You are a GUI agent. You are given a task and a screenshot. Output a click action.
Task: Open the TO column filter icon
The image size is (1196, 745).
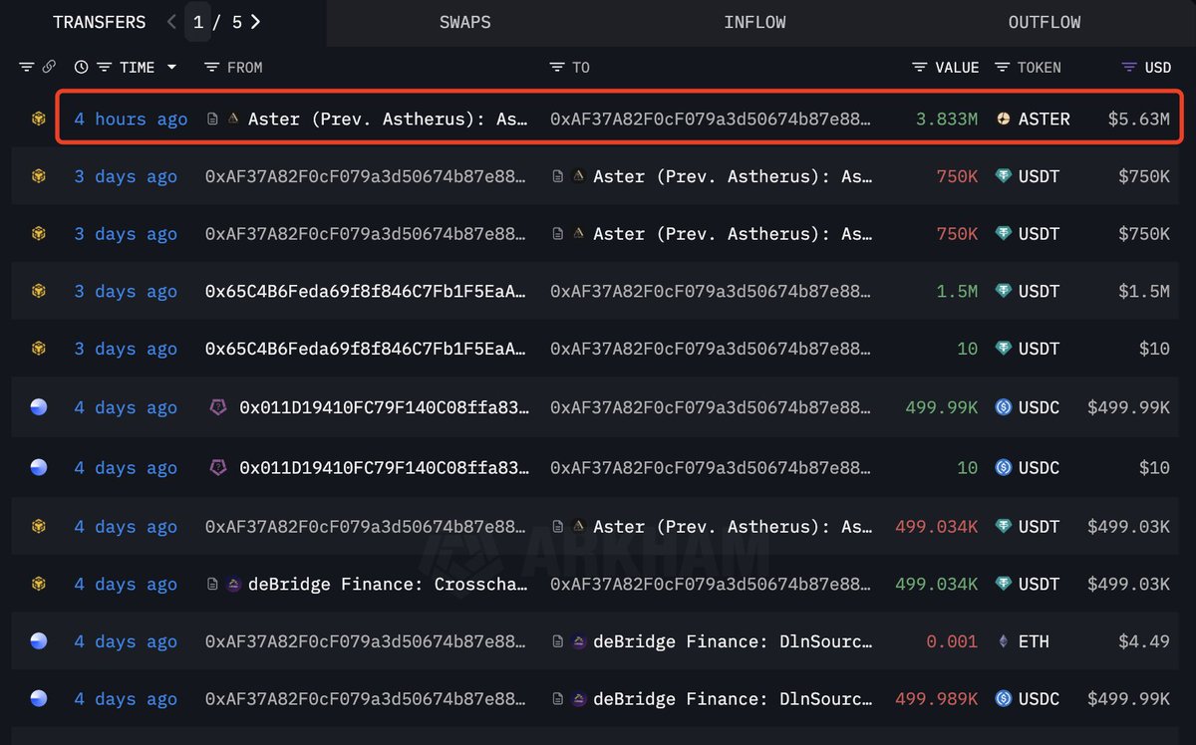(x=557, y=67)
